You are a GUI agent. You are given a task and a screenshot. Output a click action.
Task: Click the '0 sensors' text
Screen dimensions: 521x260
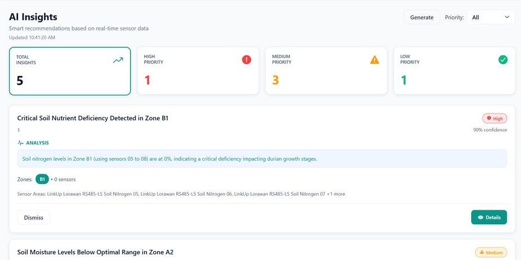click(65, 179)
